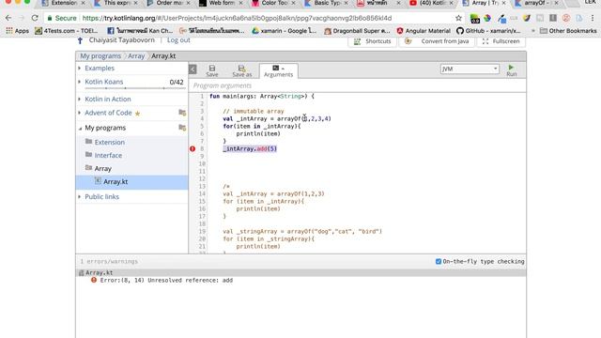Open Other Bookmarks folder
The height and width of the screenshot is (338, 601).
(568, 31)
